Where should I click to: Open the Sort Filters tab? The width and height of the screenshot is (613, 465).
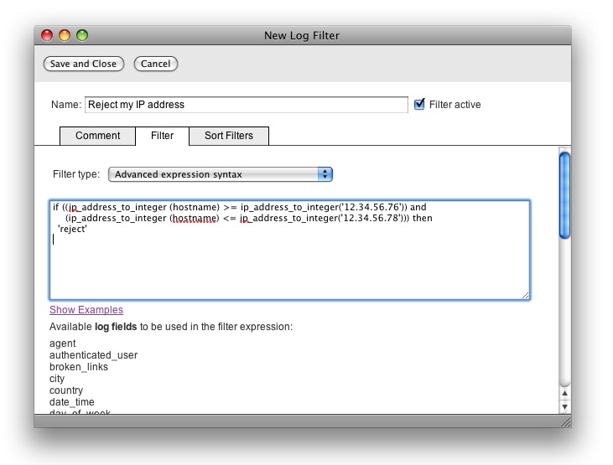click(228, 136)
